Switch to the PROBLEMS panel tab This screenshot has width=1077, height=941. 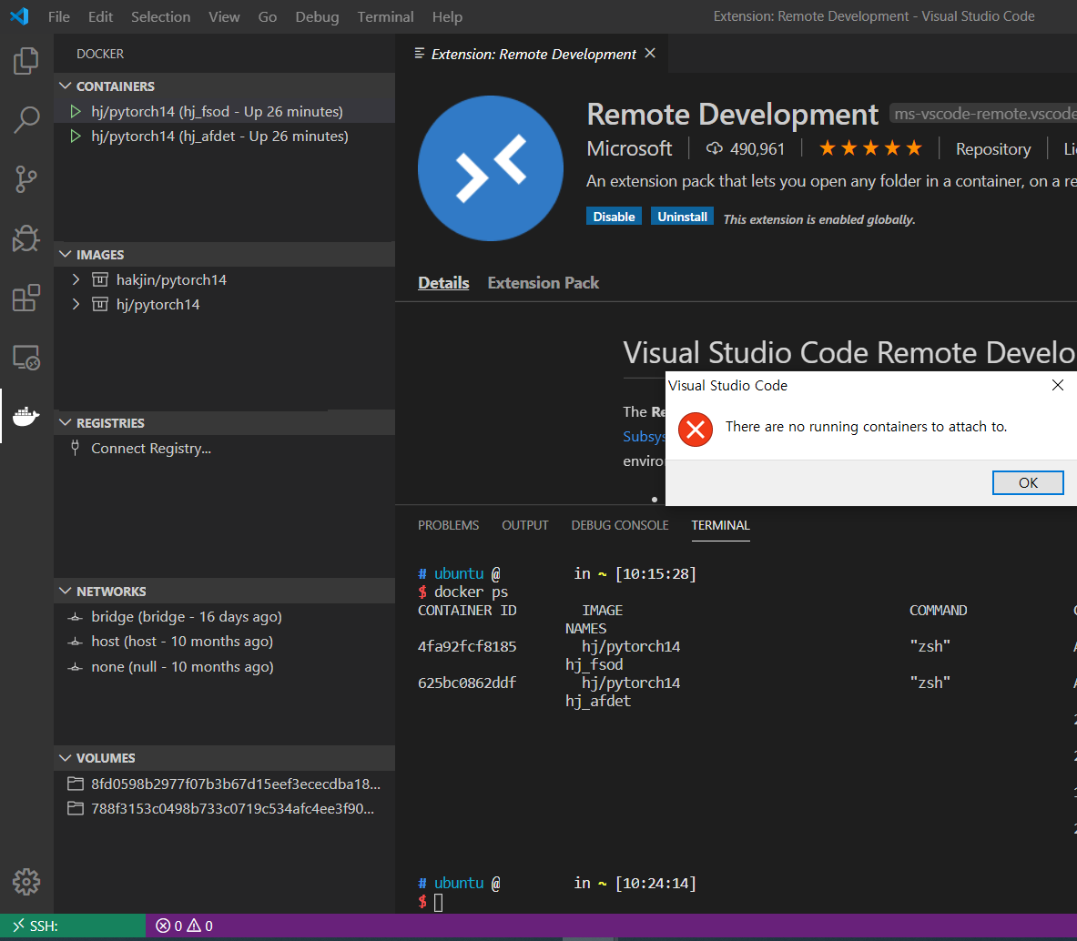(449, 525)
